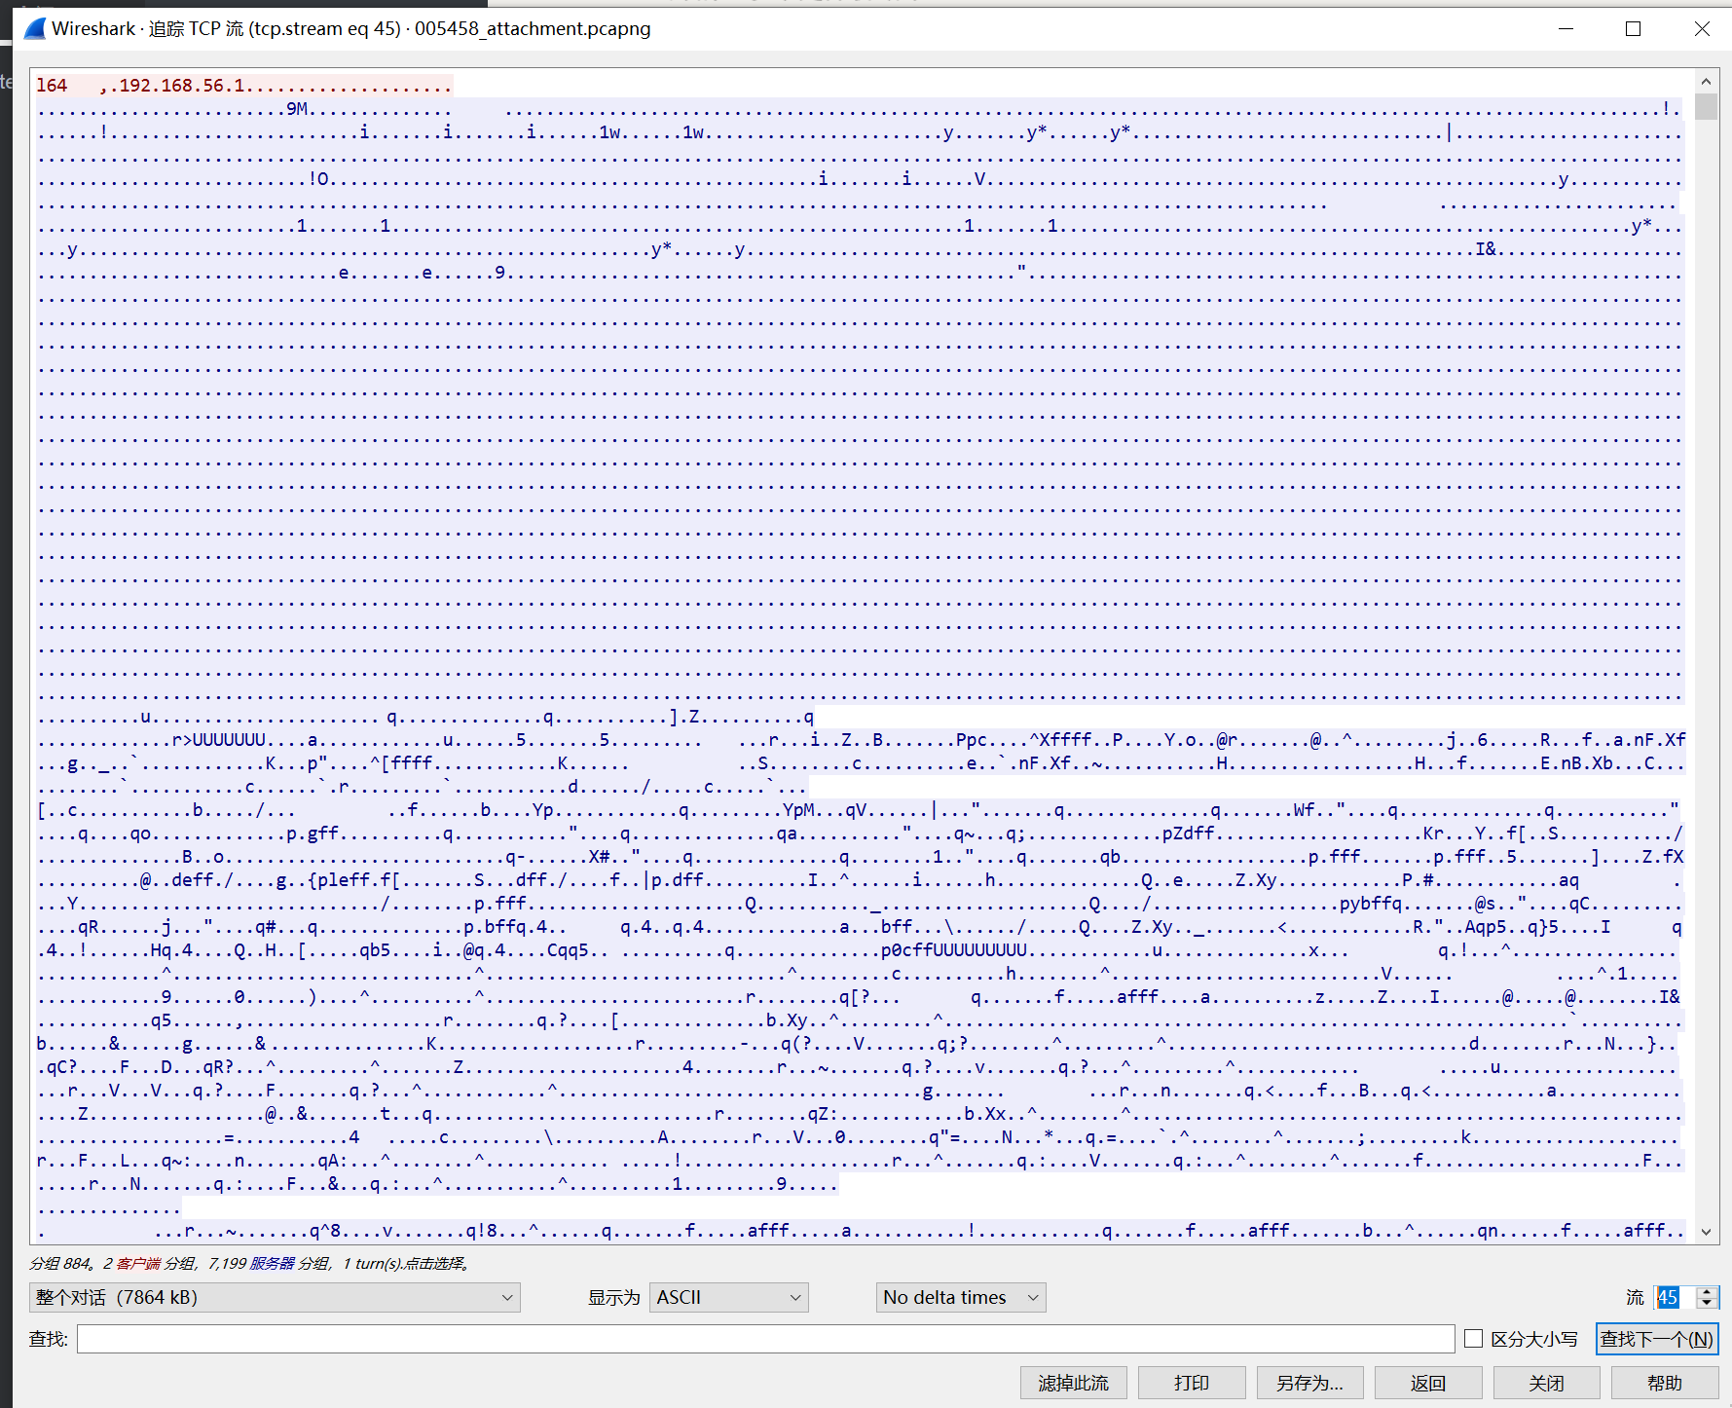
Task: Minimize the Follow TCP Stream window
Action: (1566, 28)
